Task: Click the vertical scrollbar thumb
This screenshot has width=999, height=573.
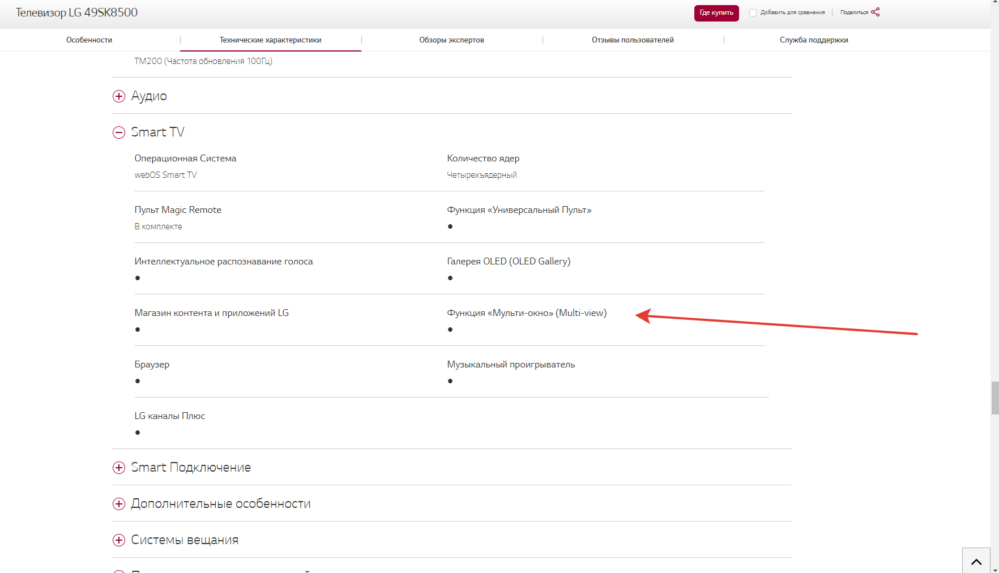Action: click(994, 398)
